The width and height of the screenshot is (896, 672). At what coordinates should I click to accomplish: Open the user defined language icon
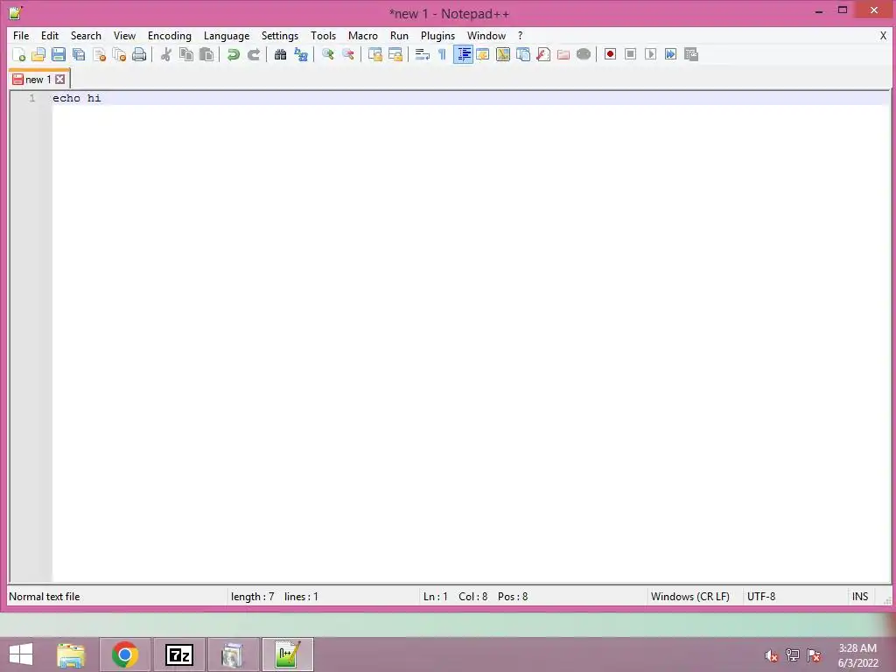pyautogui.click(x=483, y=54)
